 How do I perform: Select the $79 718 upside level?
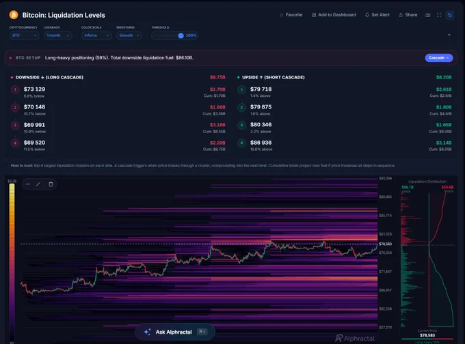point(261,89)
